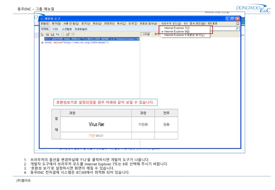Switch to the CSS tab
The width and height of the screenshot is (275, 190).
point(55,29)
